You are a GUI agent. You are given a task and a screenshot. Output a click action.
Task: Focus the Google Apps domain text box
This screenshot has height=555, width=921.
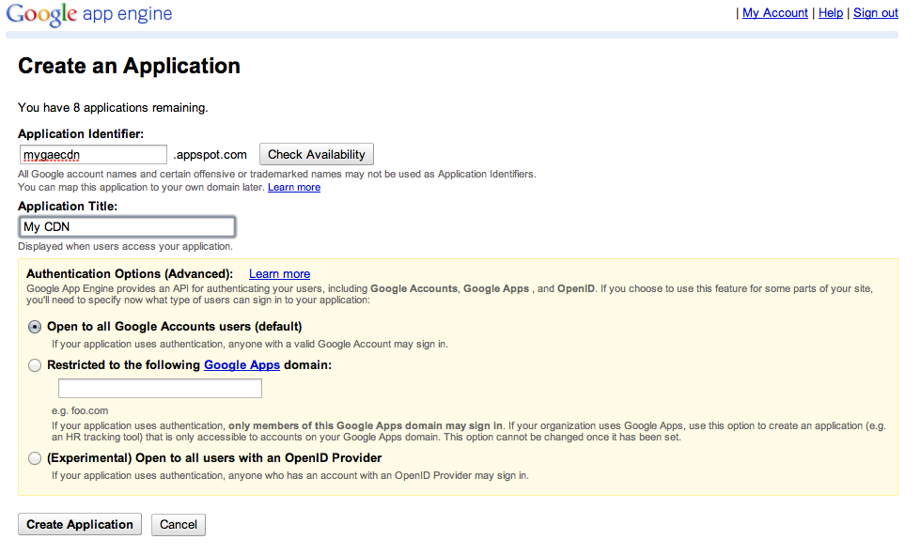click(160, 389)
